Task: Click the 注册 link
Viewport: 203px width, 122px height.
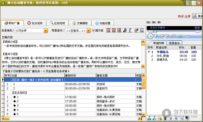Action: coord(187,16)
